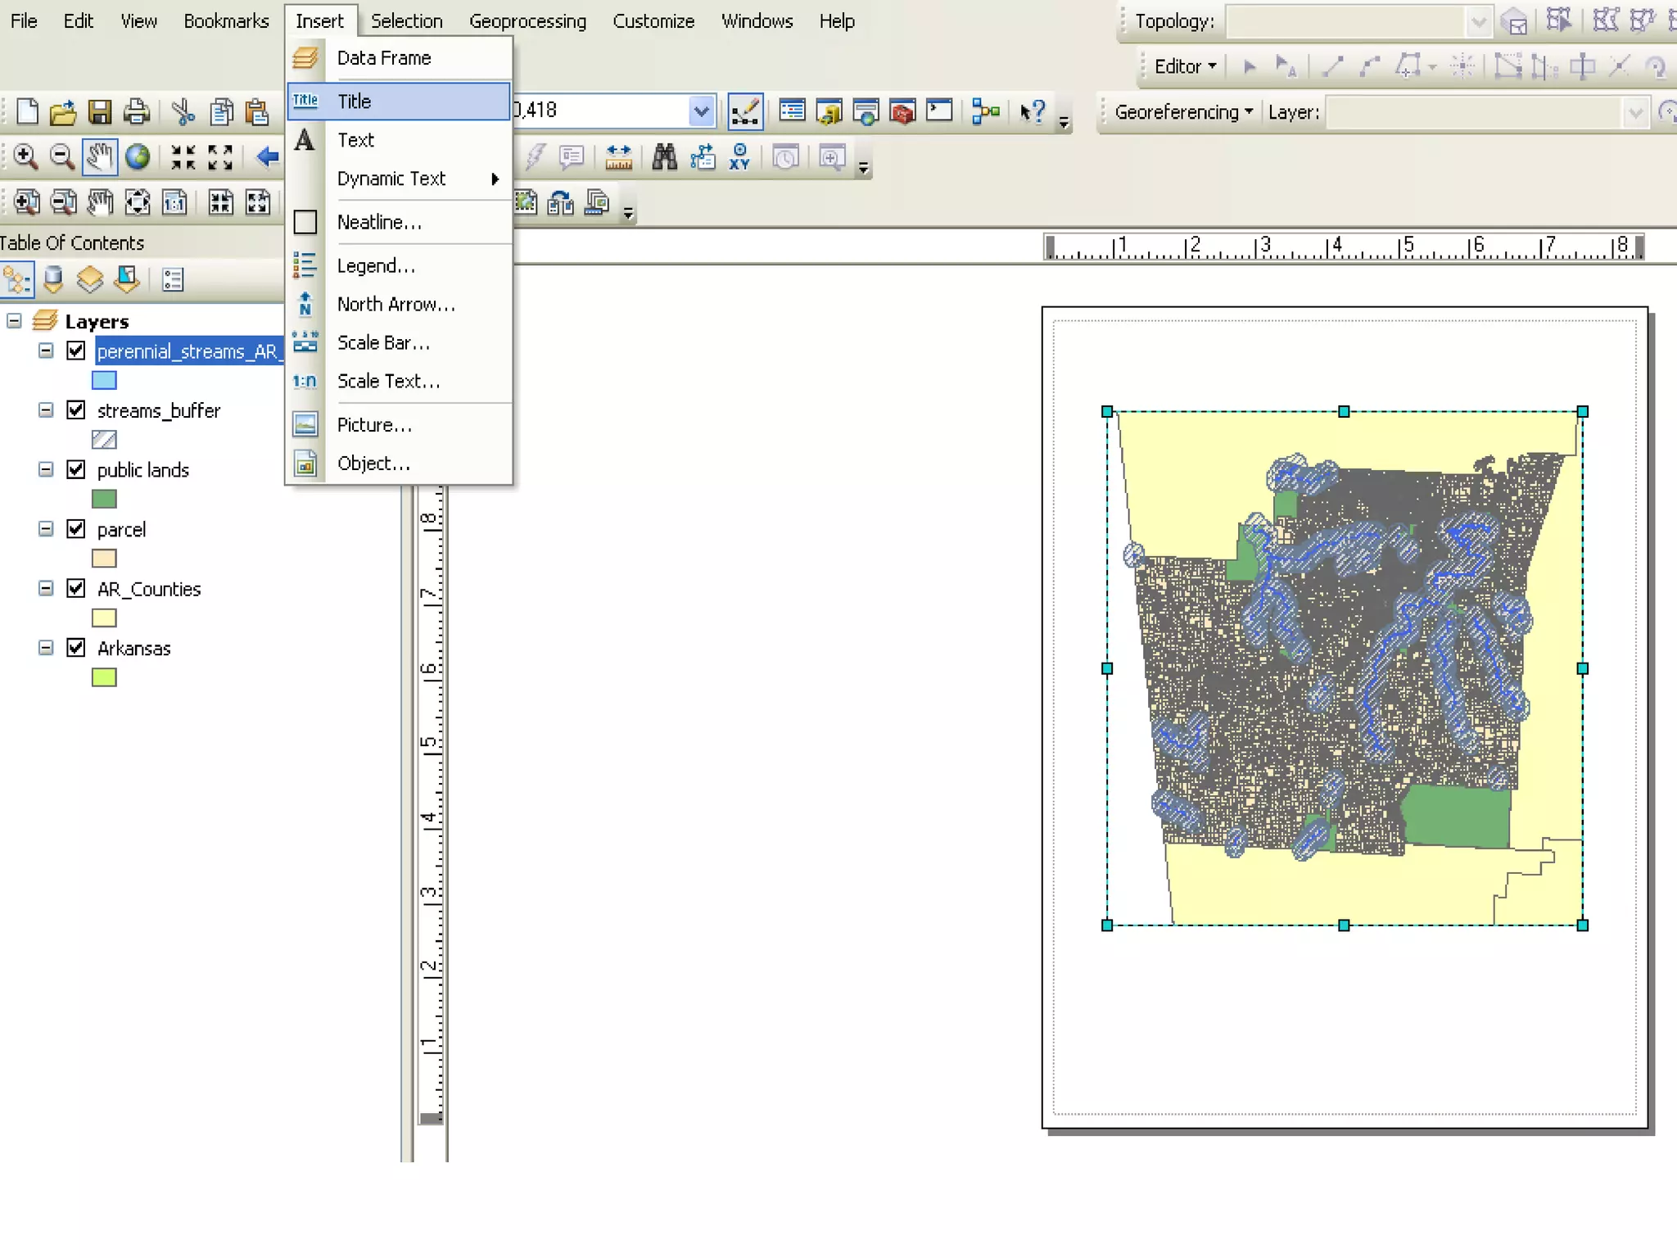Click the Go To XY icon
Image resolution: width=1677 pixels, height=1258 pixels.
pos(739,156)
